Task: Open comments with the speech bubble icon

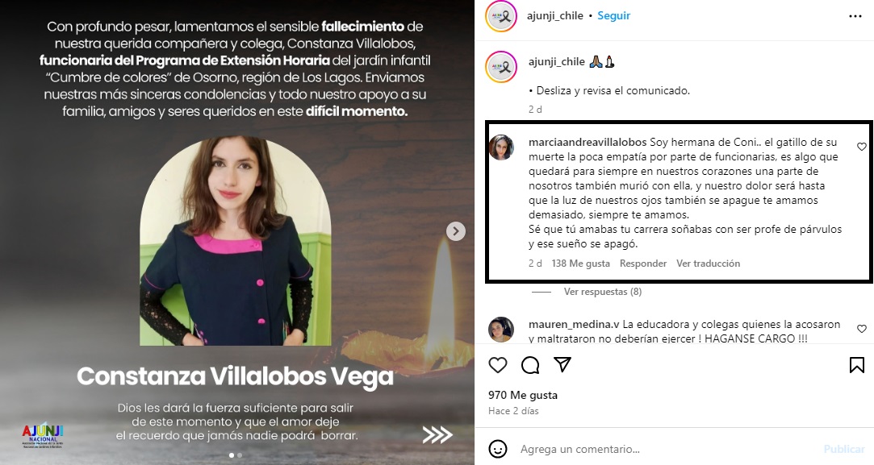Action: [530, 365]
